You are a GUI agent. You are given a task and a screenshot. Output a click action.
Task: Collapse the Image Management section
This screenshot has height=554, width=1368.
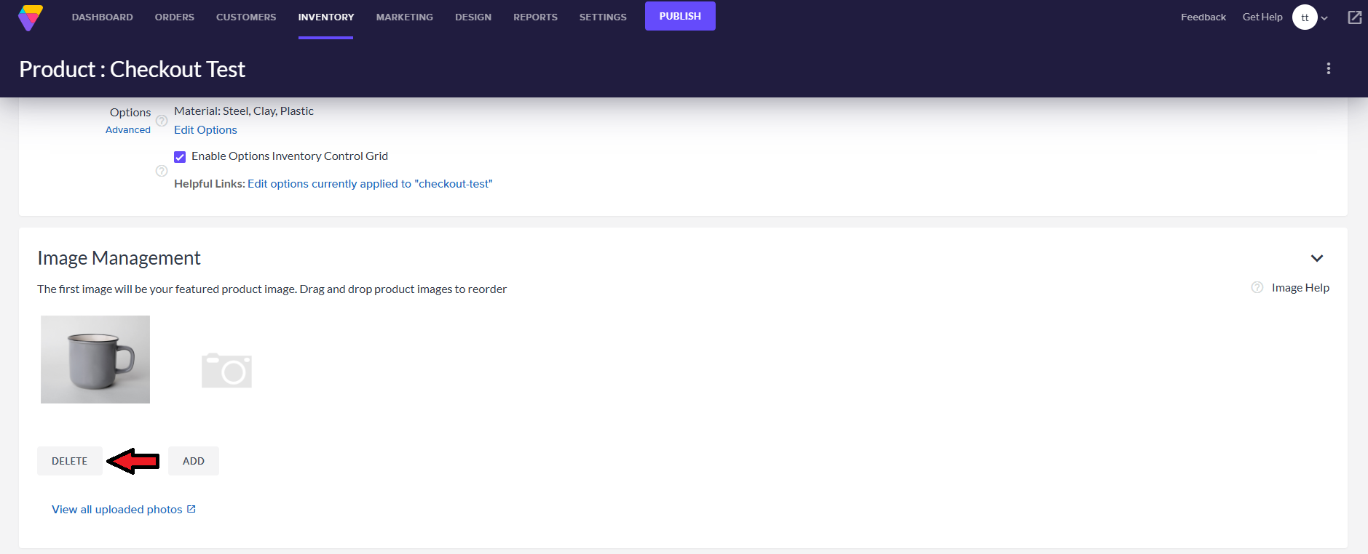click(x=1316, y=258)
